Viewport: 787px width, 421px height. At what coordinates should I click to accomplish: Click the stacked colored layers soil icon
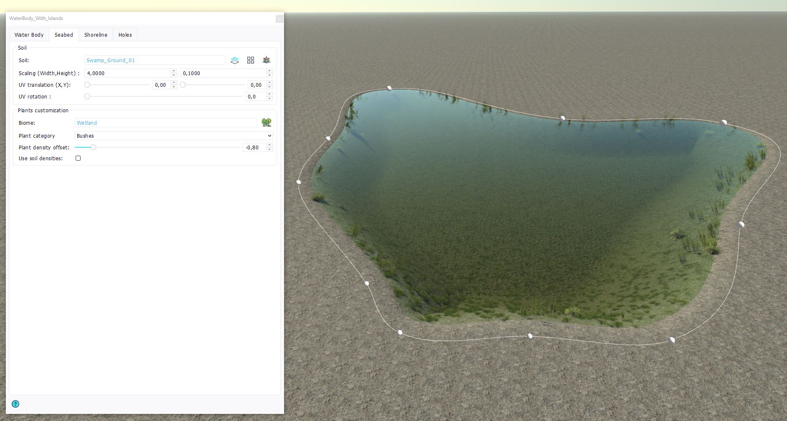click(267, 61)
